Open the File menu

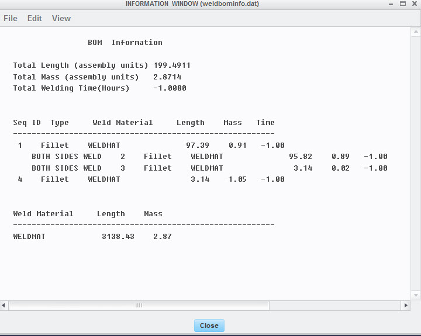11,18
